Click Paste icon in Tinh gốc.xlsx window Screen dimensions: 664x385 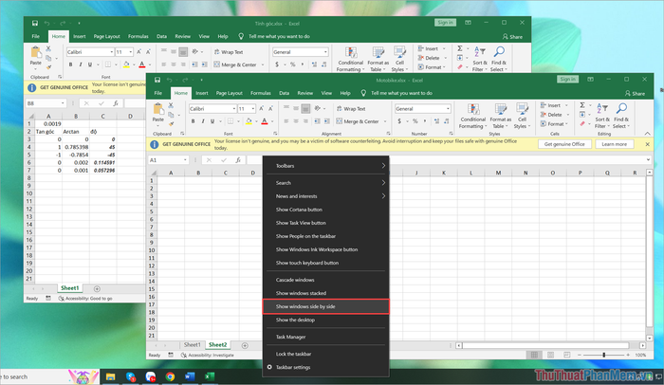(36, 53)
